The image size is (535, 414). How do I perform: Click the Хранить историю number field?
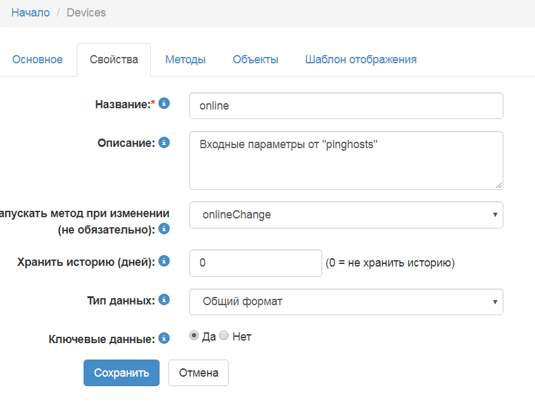255,263
